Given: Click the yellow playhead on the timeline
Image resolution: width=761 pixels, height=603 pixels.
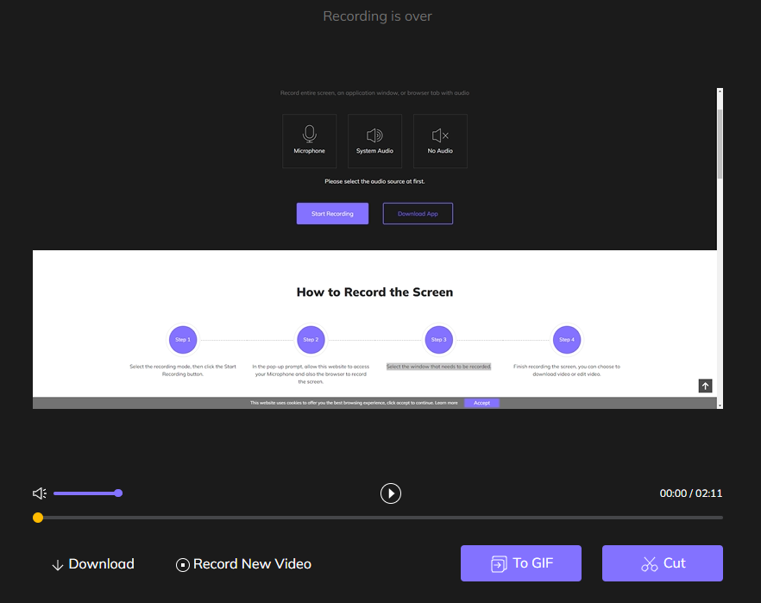Looking at the screenshot, I should 38,518.
